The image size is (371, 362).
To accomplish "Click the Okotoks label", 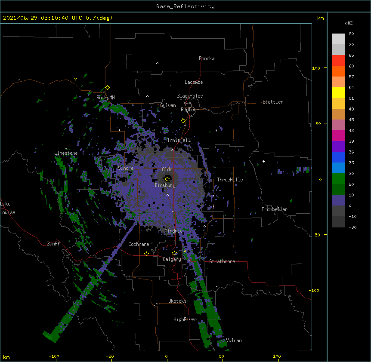I will tap(177, 301).
